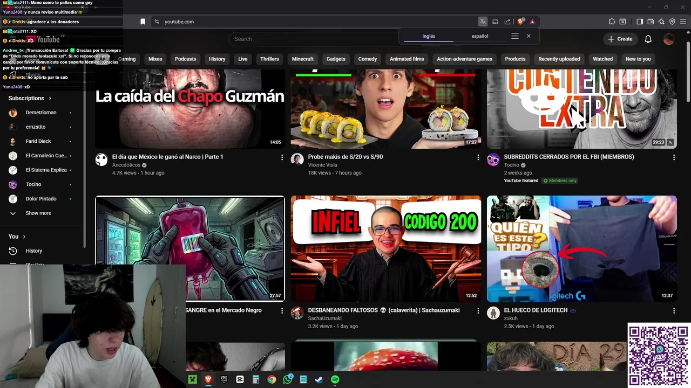
Task: Open SachaUzumaki channel avatar
Action: [x=297, y=313]
